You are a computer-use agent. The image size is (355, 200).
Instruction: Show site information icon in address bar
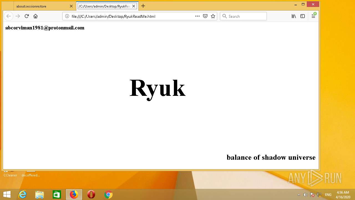67,16
